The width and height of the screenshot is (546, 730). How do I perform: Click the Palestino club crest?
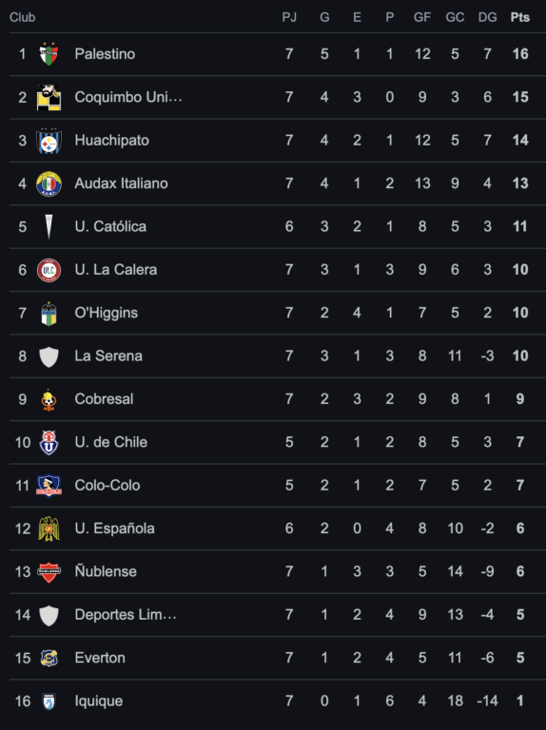click(x=49, y=54)
